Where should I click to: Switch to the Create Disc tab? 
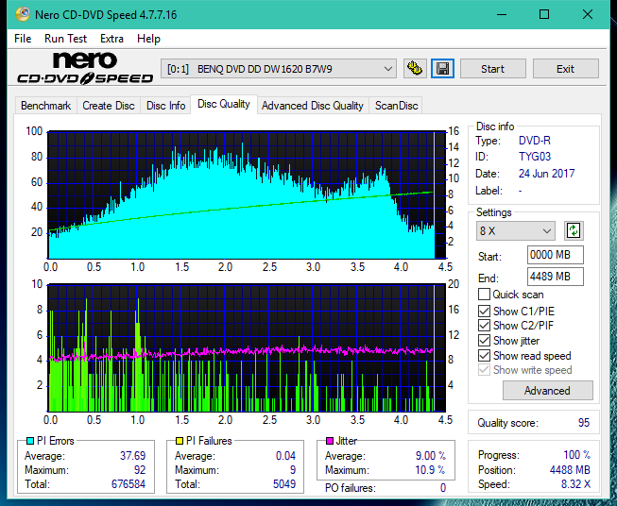pos(109,106)
